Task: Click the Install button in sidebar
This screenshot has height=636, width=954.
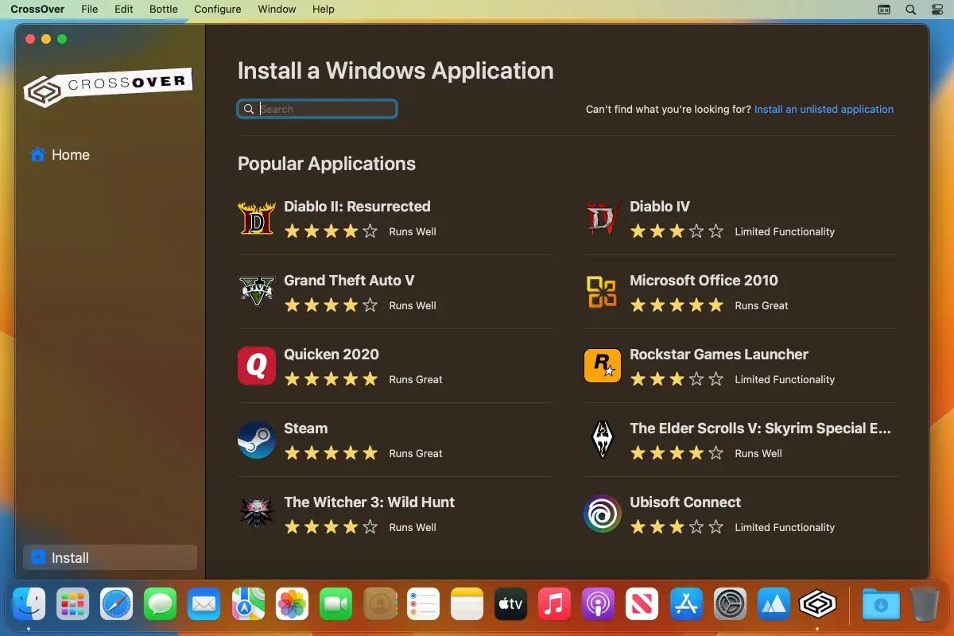Action: 110,557
